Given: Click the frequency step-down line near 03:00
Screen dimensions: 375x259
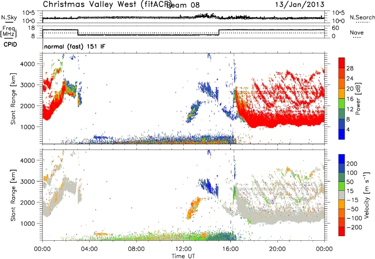Looking at the screenshot, I should (x=78, y=32).
